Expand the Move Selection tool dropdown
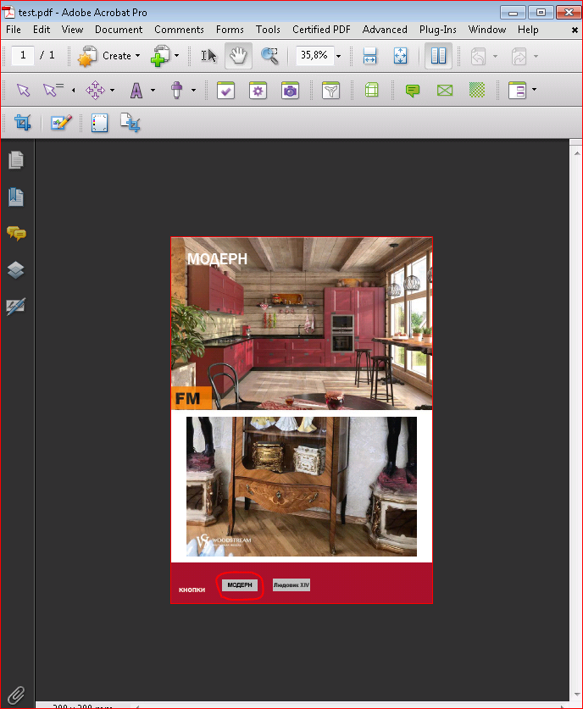This screenshot has height=709, width=583. [x=112, y=90]
